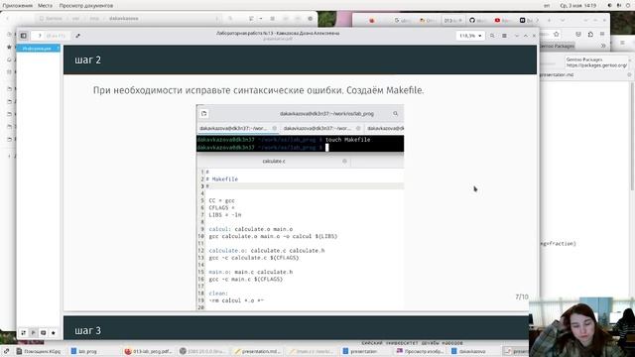Open browser extensions icon
This screenshot has width=635, height=357.
click(x=590, y=35)
